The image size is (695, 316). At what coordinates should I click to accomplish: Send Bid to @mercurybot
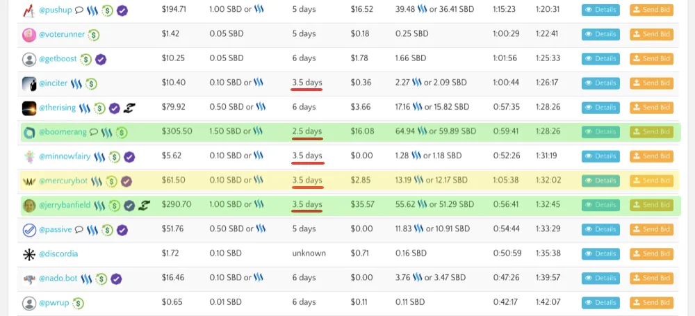pos(652,181)
